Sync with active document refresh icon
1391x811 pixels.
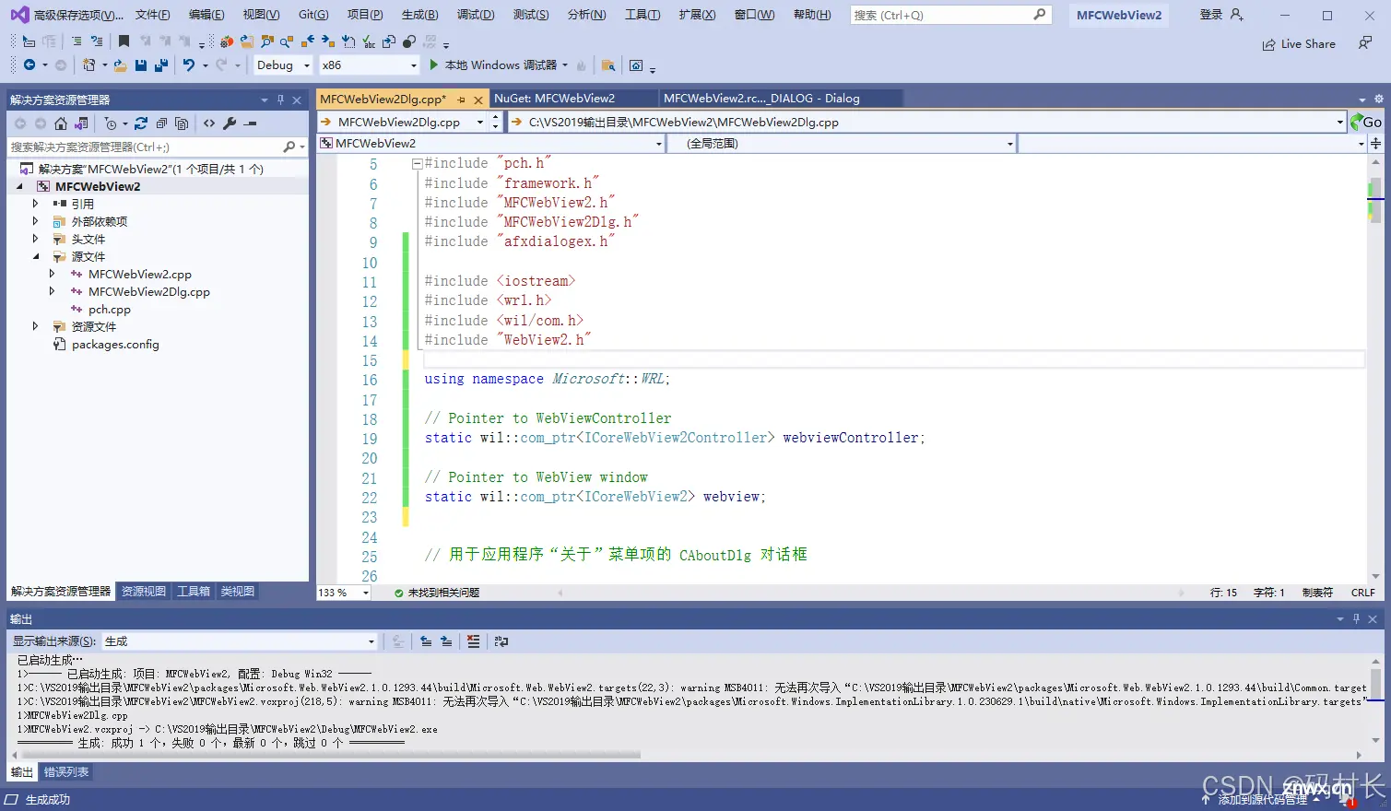[x=141, y=123]
